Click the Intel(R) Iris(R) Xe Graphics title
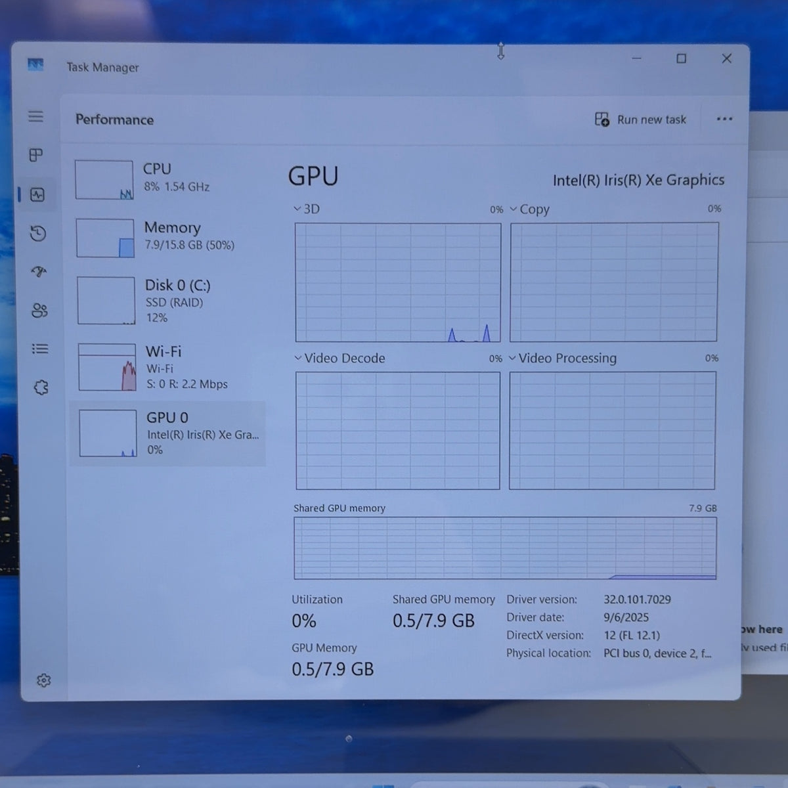This screenshot has height=788, width=788. [x=638, y=180]
